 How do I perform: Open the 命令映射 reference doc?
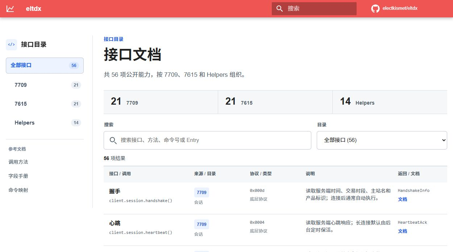pos(18,190)
